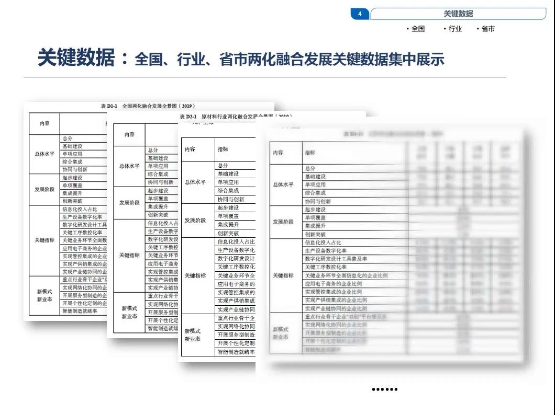555x415 pixels.
Task: Click 关键工序数控化率 row in D1-1 table
Action: click(x=84, y=233)
